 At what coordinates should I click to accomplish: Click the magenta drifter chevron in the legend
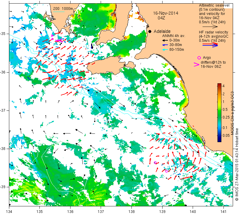[197, 64]
